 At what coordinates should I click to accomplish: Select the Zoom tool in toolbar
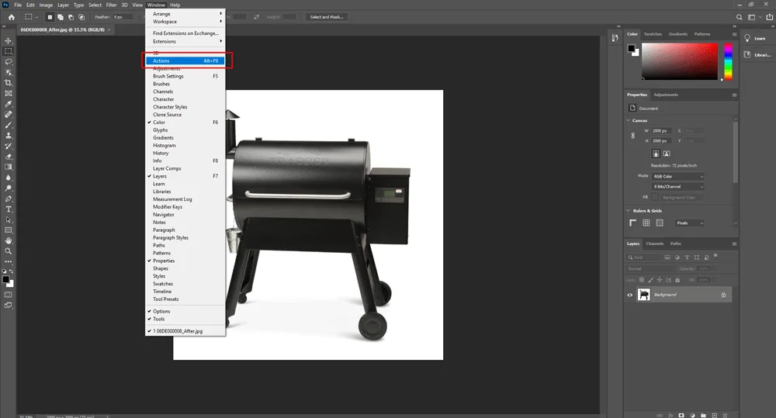(9, 250)
